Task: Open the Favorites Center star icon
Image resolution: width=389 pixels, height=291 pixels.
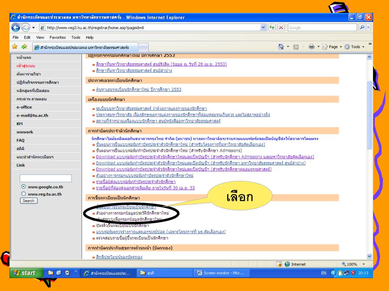Action: [x=15, y=47]
